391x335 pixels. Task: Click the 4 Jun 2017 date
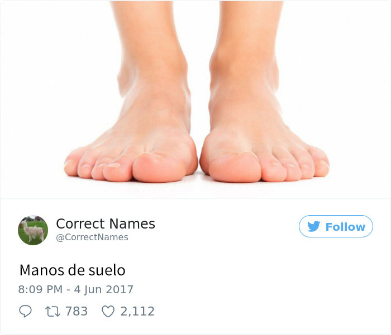104,289
